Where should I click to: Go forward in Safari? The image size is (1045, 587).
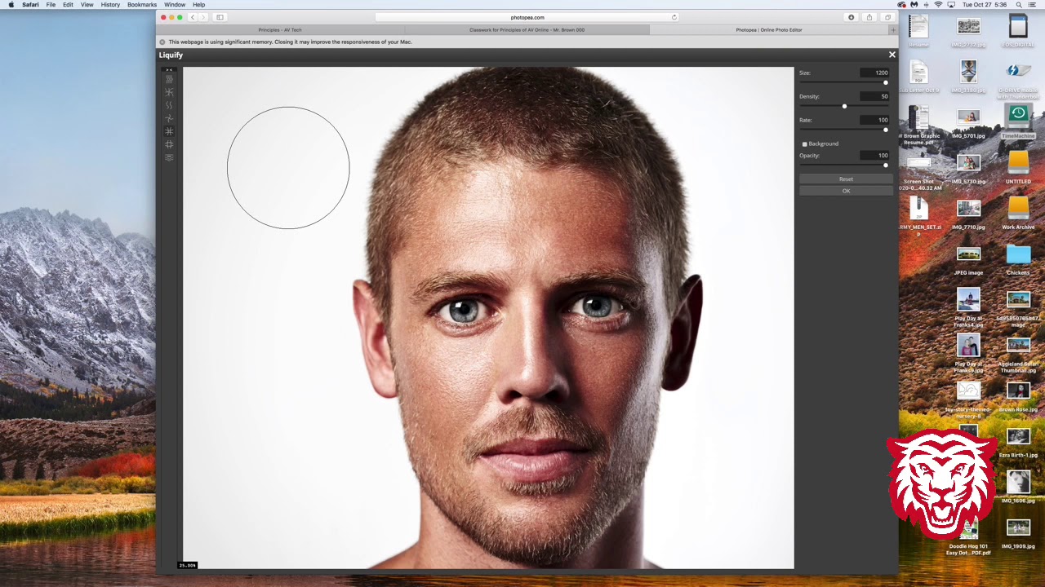point(203,17)
